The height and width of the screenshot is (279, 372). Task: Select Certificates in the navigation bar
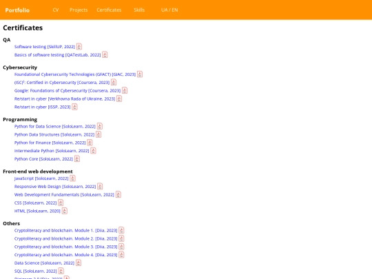(109, 10)
